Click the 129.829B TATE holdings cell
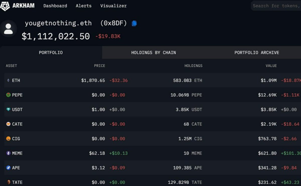Image resolution: width=301 pixels, height=186 pixels. 185,182
